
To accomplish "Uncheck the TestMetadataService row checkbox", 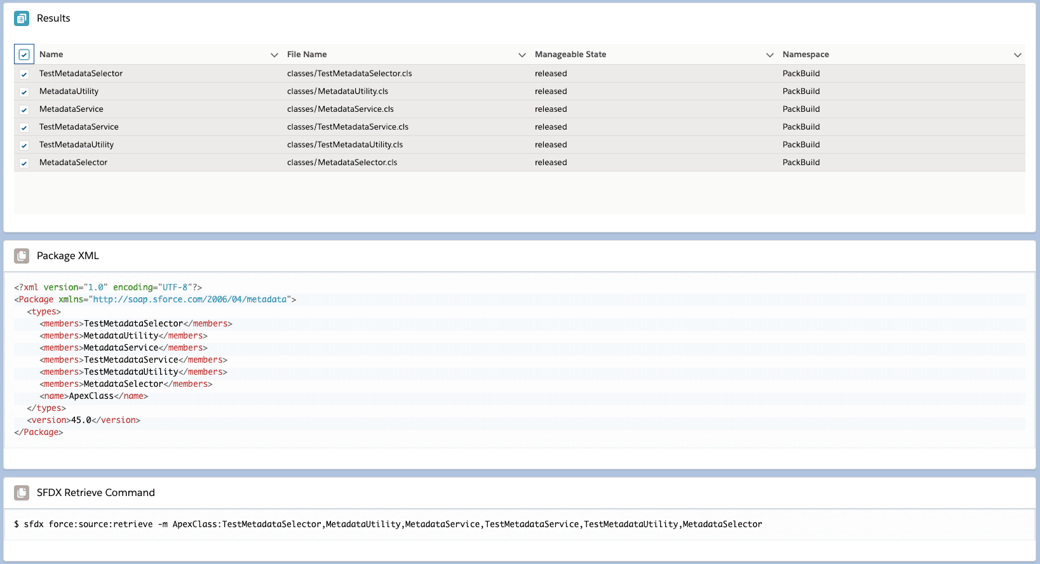I will tap(24, 128).
